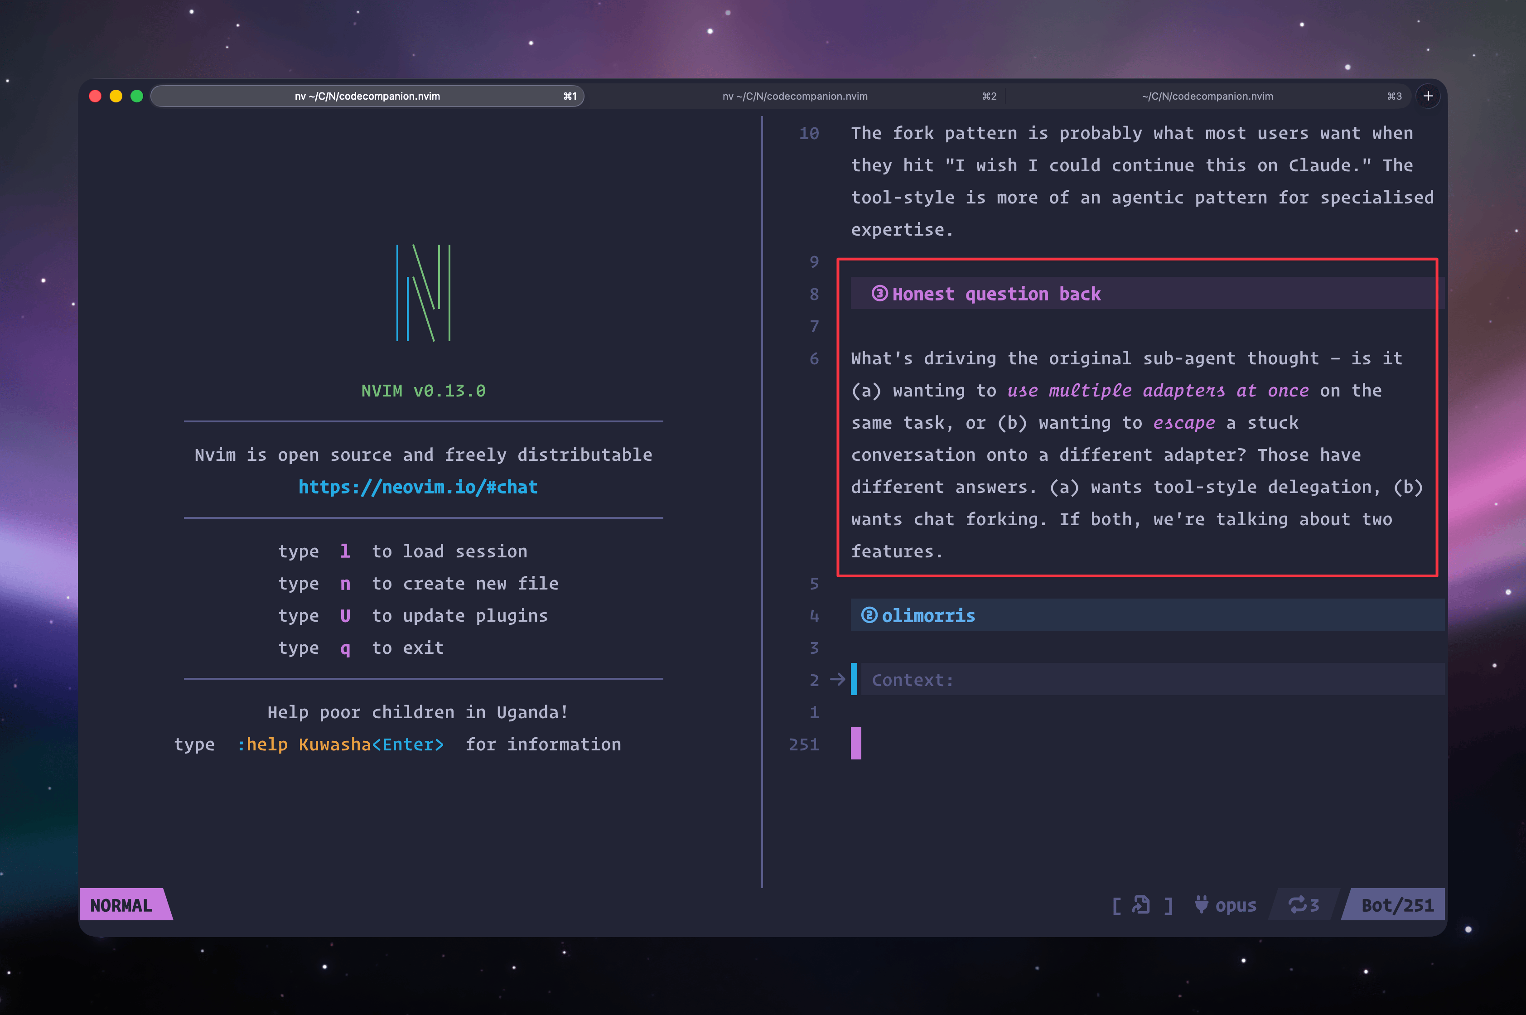This screenshot has height=1015, width=1526.
Task: Click the 'Honest question back' heading
Action: tap(996, 294)
